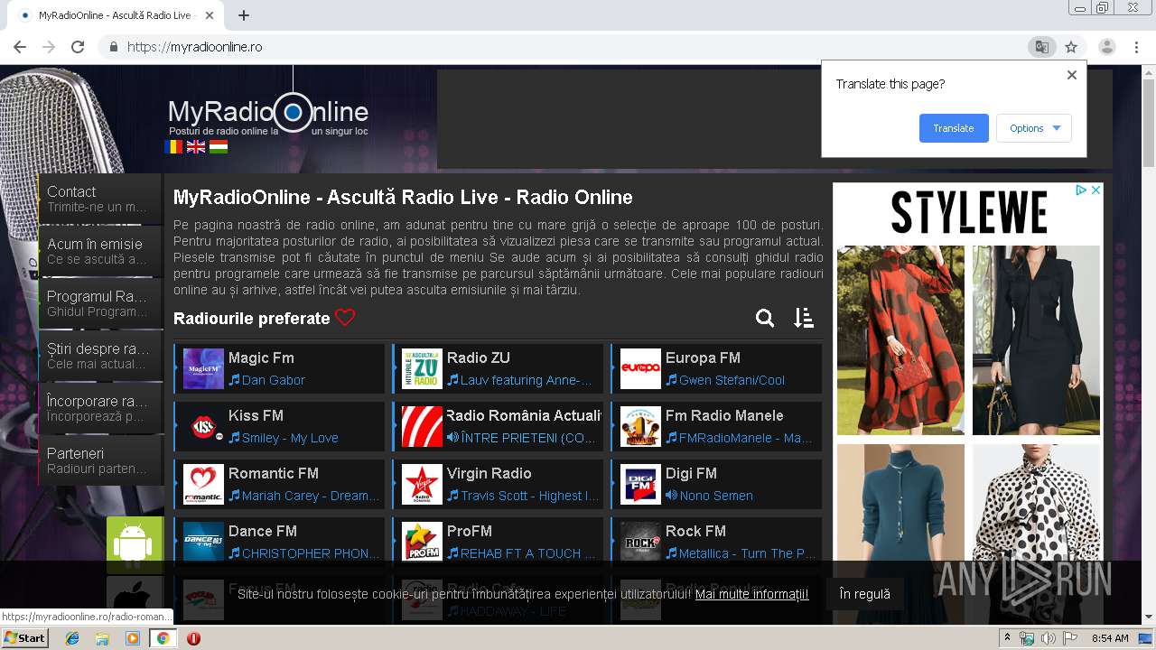Viewport: 1156px width, 650px height.
Task: Click the black dress ad thumbnail
Action: [1036, 339]
